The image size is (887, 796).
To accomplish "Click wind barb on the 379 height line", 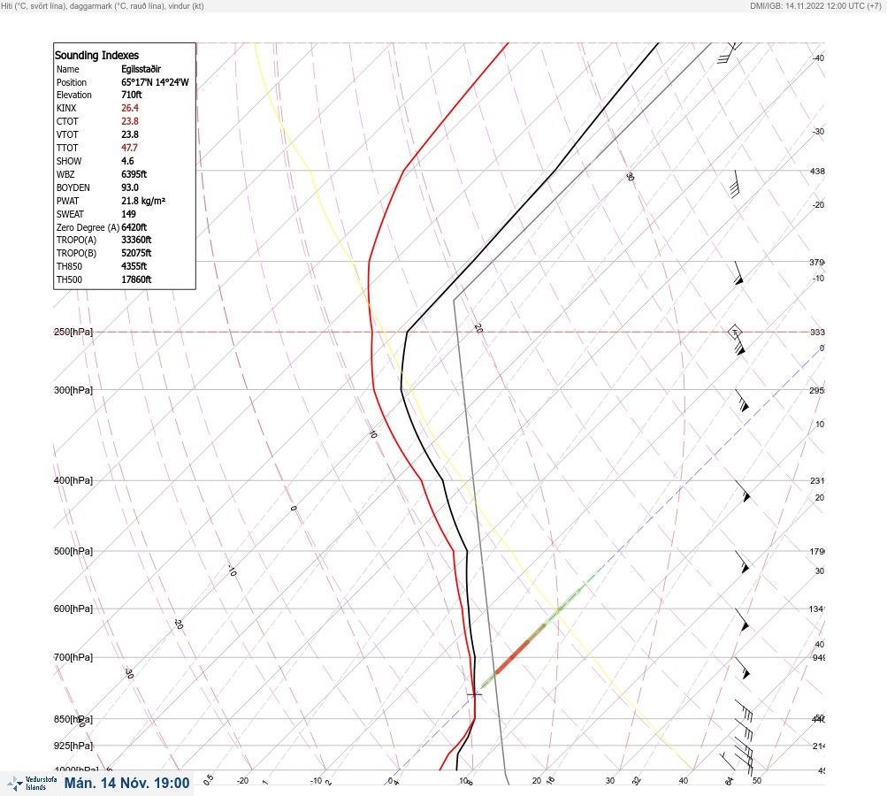I will (738, 272).
